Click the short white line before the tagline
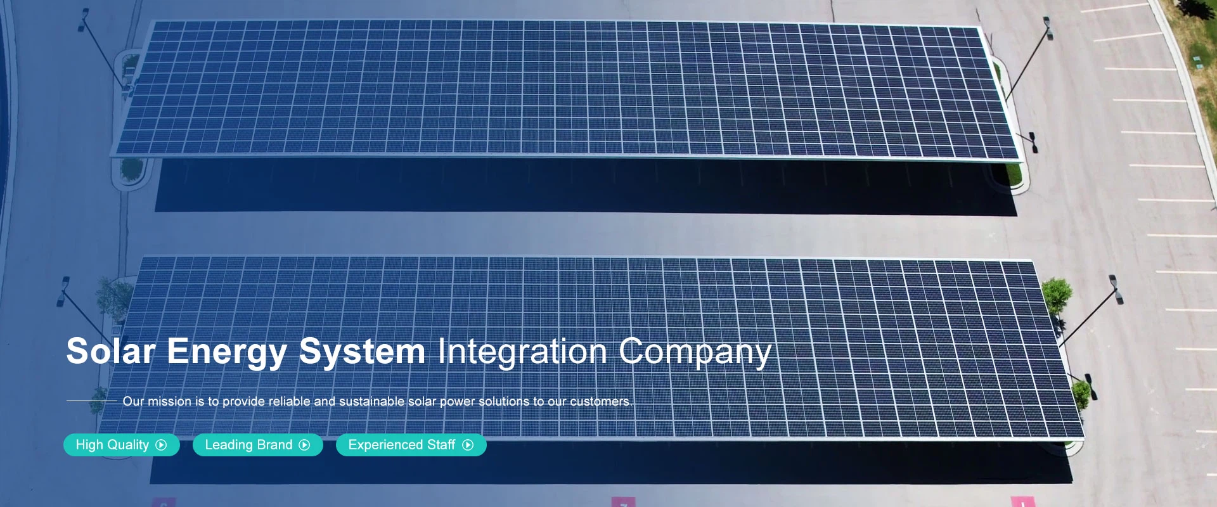This screenshot has width=1217, height=507. click(91, 401)
